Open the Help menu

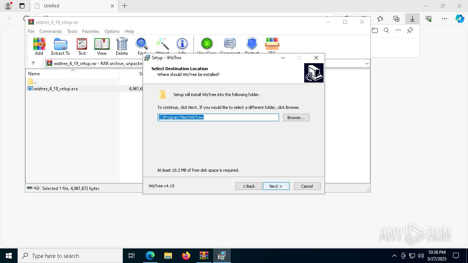click(129, 31)
